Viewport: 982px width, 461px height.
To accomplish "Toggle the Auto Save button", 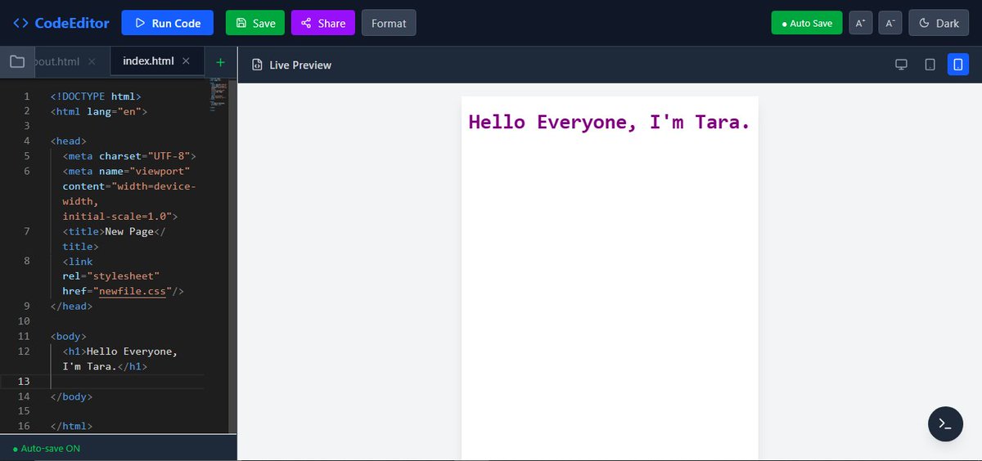I will [x=807, y=23].
